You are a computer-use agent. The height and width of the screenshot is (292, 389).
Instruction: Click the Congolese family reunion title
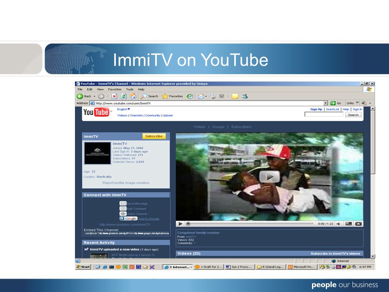(198, 233)
